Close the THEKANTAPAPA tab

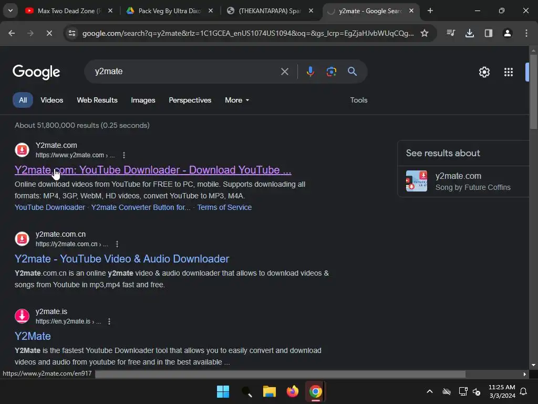click(311, 11)
